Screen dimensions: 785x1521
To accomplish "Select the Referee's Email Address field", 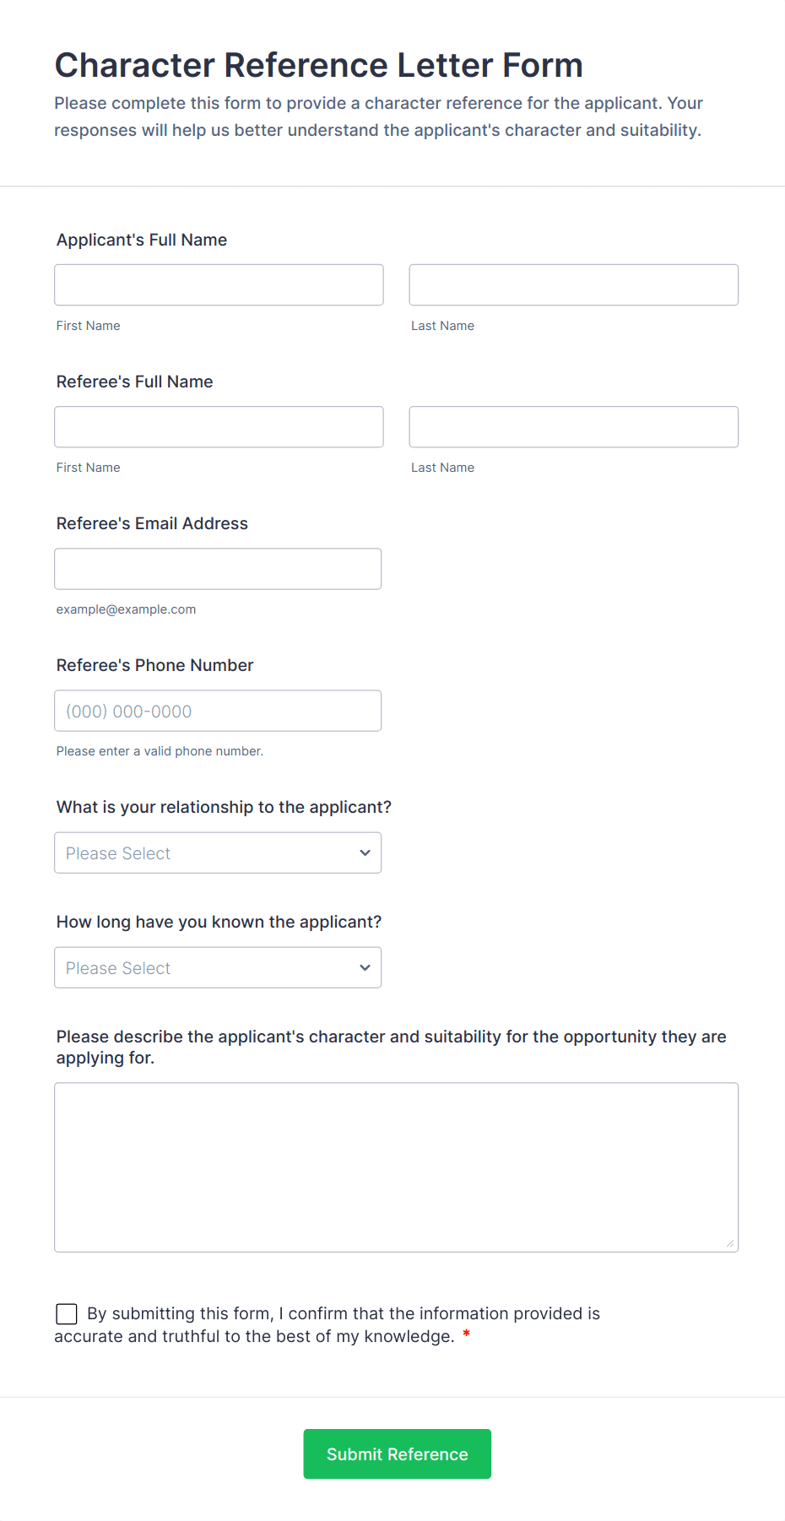I will click(218, 569).
